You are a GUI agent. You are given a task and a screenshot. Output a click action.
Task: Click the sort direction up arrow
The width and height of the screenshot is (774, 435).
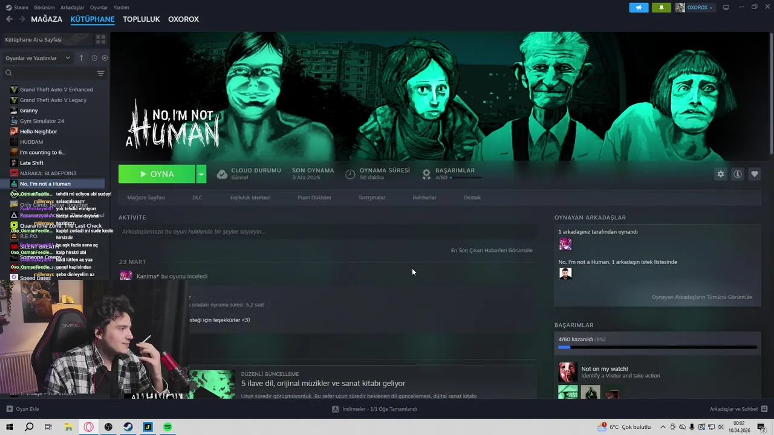pos(82,58)
